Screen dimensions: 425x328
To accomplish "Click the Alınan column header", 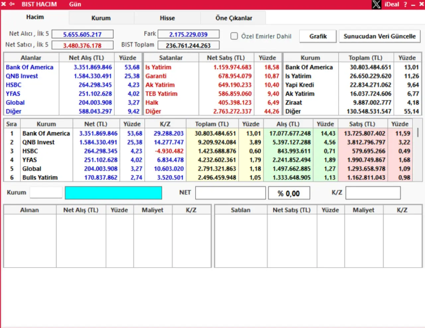I will 30,210.
